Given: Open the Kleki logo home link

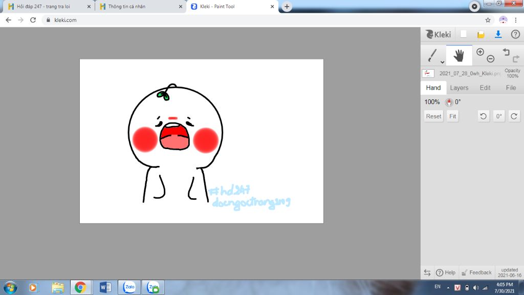Looking at the screenshot, I should click(x=438, y=34).
